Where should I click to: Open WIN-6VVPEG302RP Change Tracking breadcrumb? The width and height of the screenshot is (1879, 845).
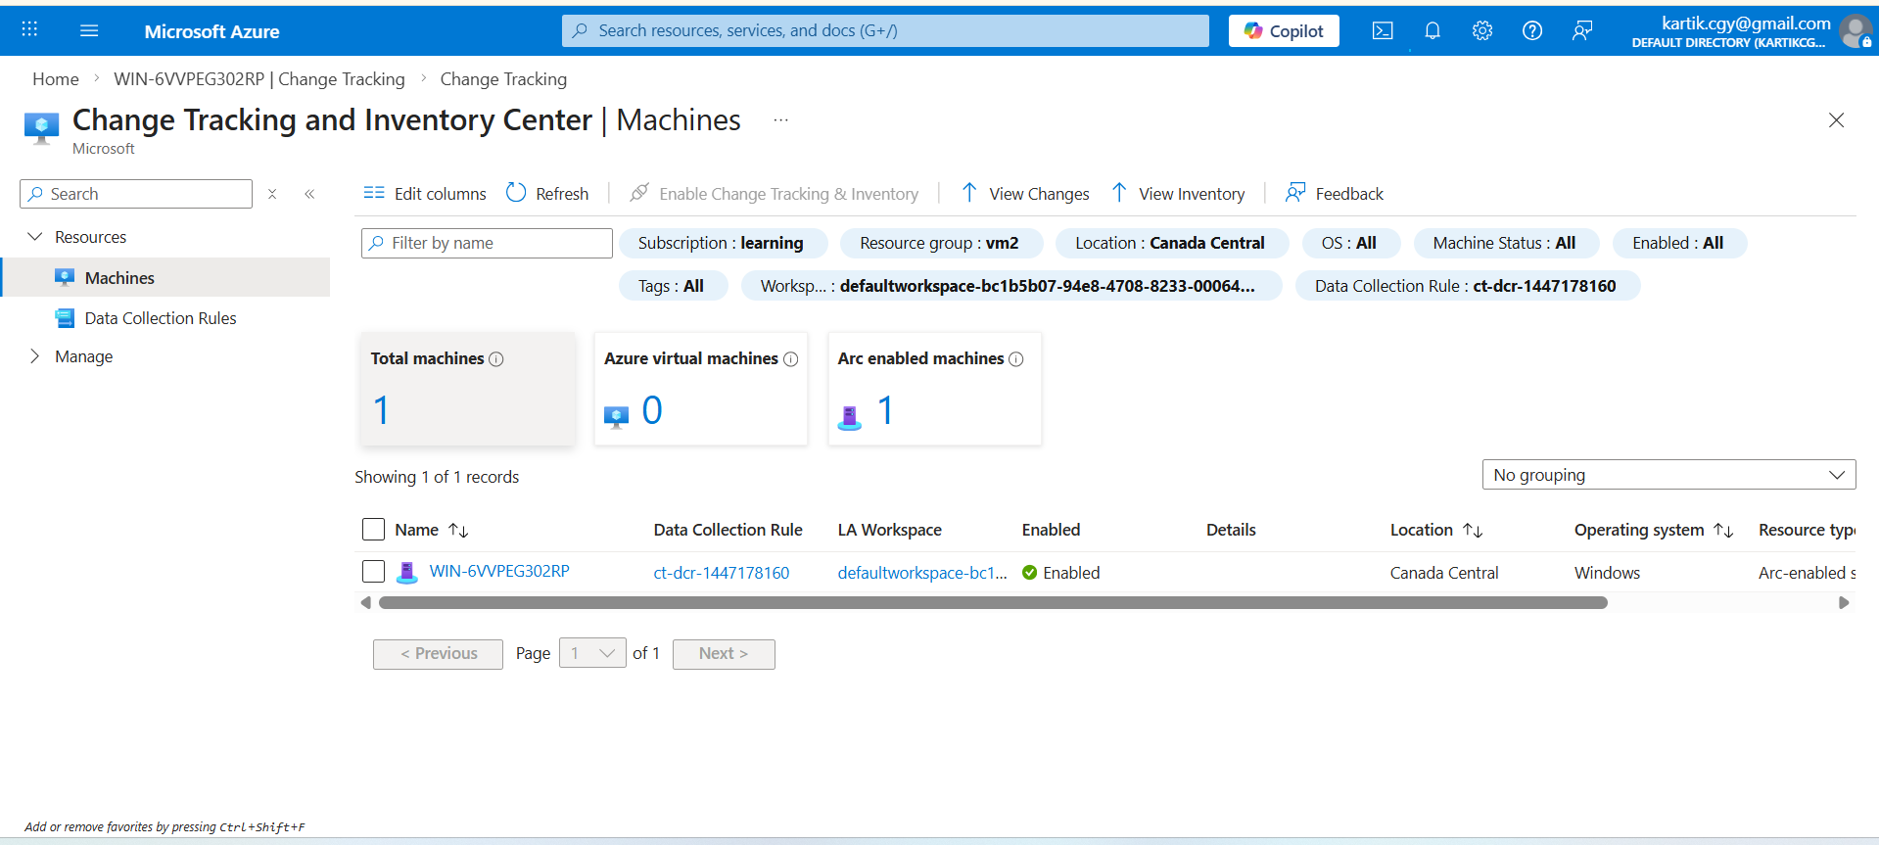(259, 79)
